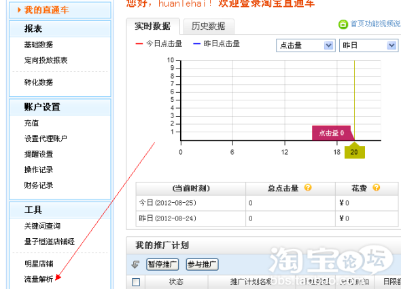This screenshot has width=401, height=289.
Task: Open 定向投放报表 link
Action: coord(46,60)
